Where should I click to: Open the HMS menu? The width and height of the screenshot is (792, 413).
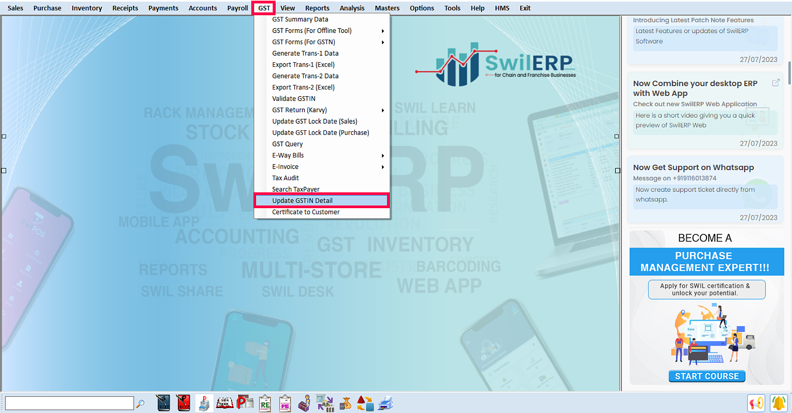point(502,8)
